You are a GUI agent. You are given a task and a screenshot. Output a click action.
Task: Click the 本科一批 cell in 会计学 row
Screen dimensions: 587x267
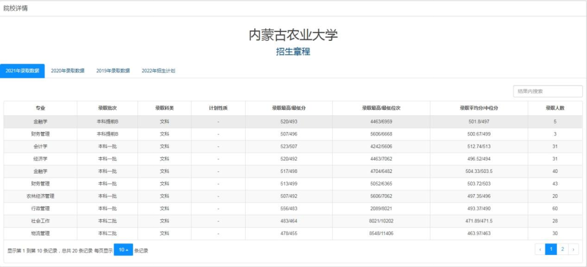(108, 146)
